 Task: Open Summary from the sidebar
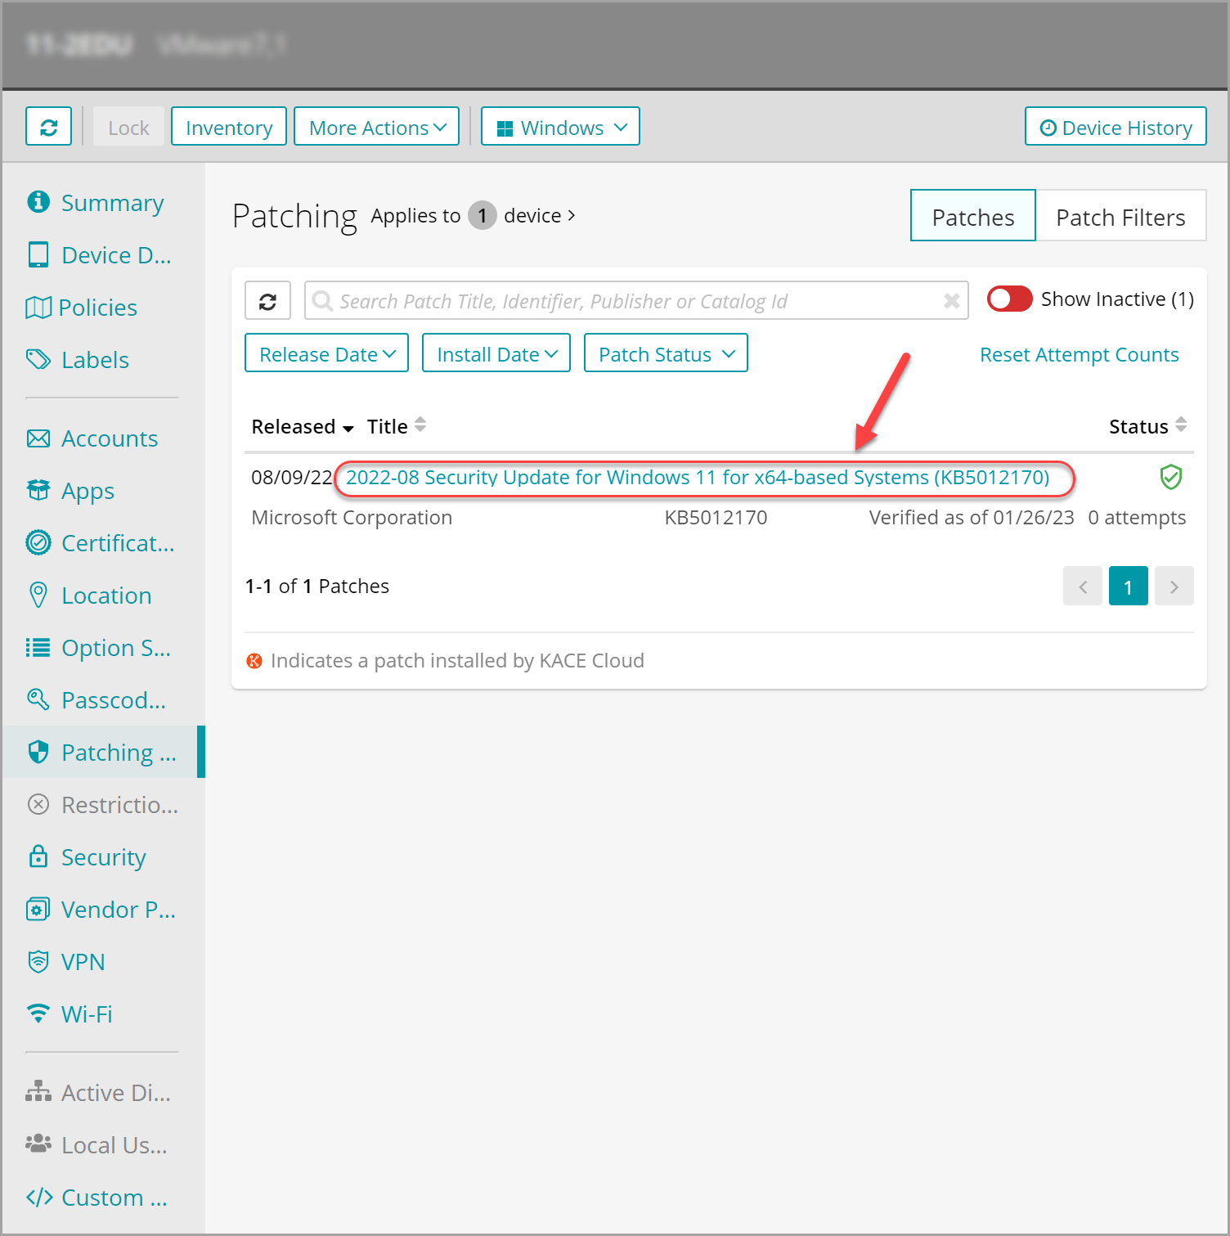[112, 203]
